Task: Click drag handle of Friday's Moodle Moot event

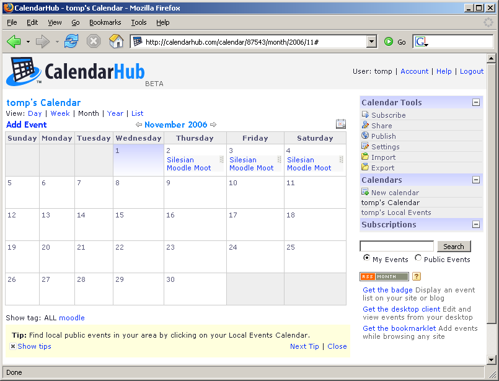Action: point(279,159)
